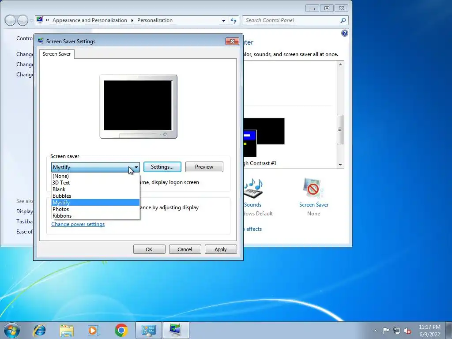Select the Screen Saver tab
Image resolution: width=452 pixels, height=339 pixels.
coord(56,54)
